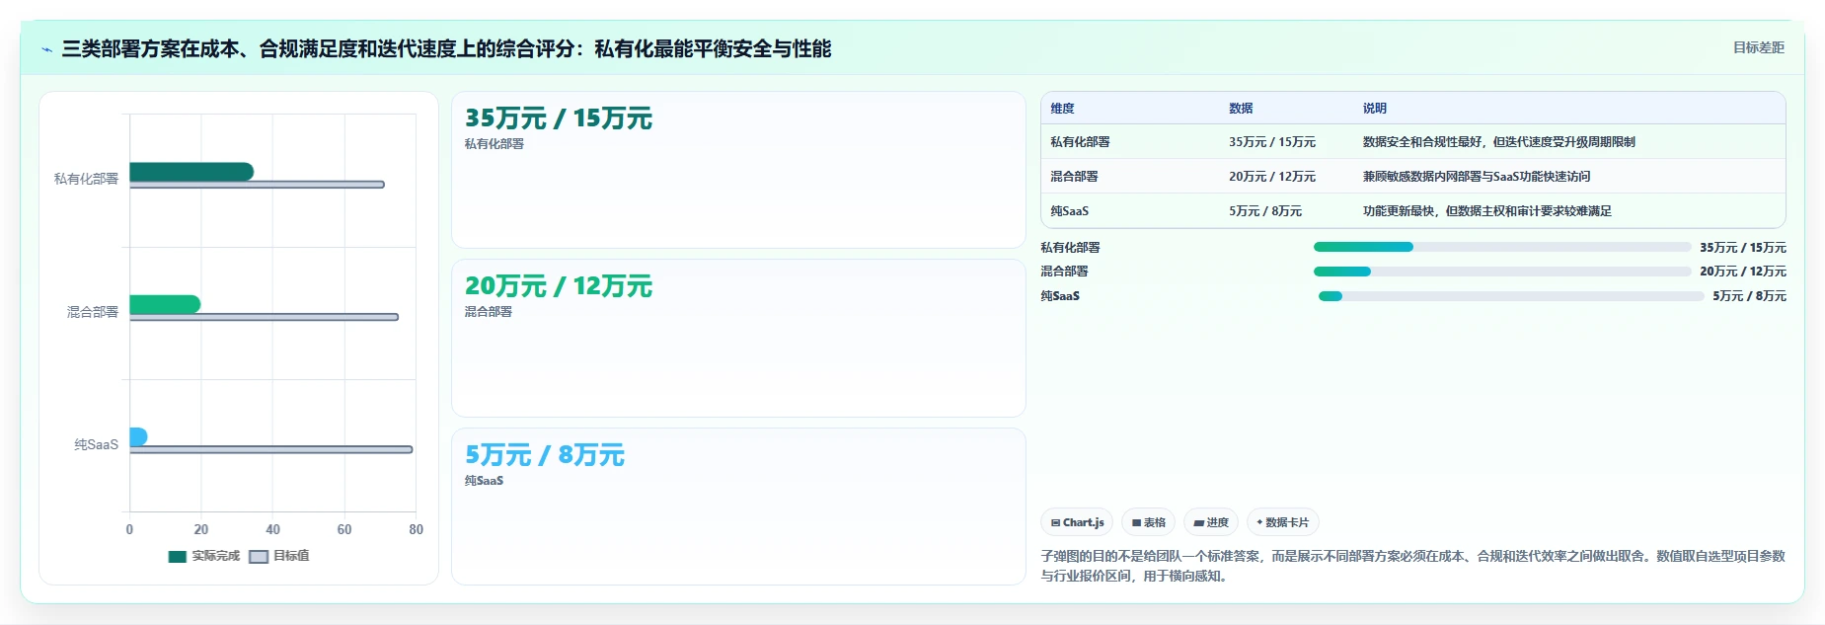Click the 说明 table column header
The image size is (1825, 625).
coord(1375,109)
